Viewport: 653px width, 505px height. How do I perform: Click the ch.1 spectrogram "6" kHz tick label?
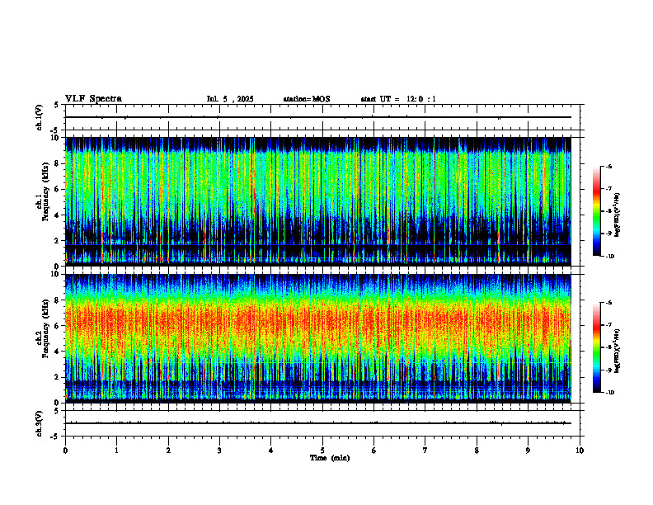click(58, 189)
